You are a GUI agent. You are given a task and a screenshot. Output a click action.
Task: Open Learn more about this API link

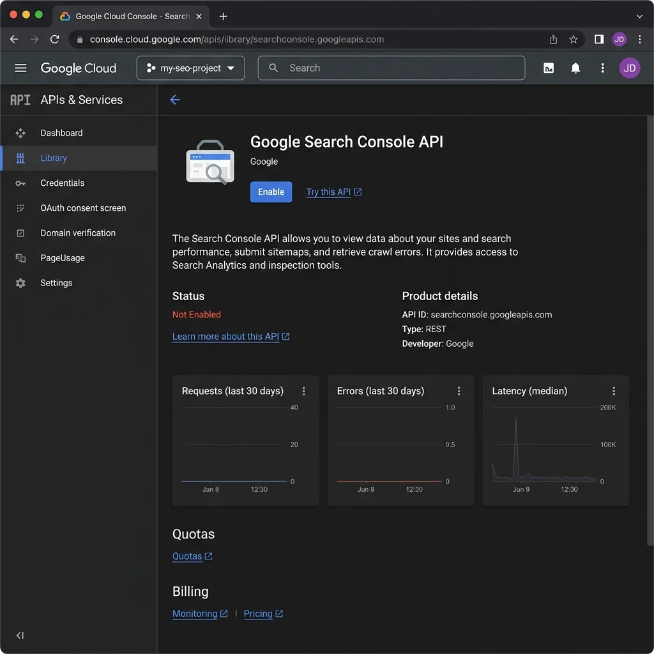231,337
